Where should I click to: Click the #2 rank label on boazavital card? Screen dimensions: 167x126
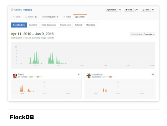coord(153,74)
